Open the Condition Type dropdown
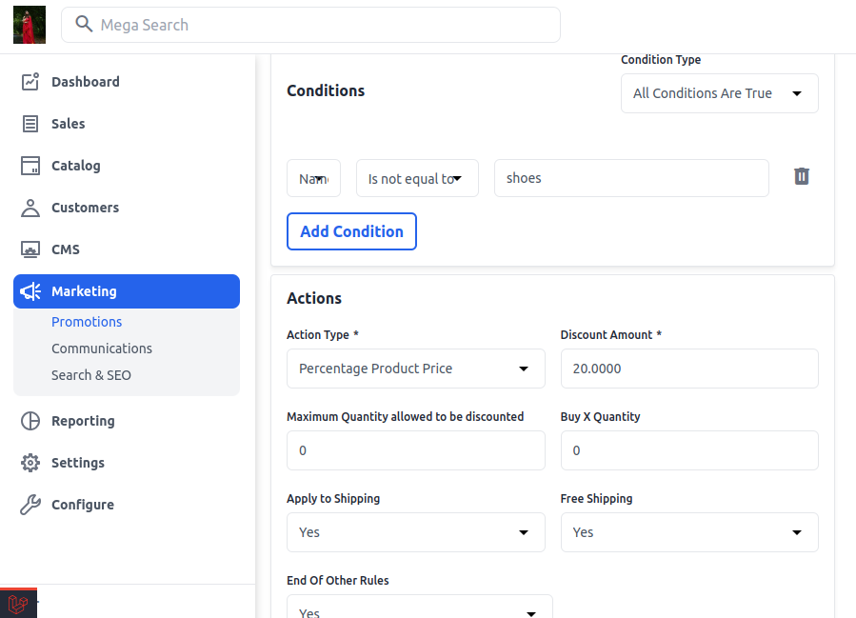The height and width of the screenshot is (618, 856). pyautogui.click(x=720, y=93)
